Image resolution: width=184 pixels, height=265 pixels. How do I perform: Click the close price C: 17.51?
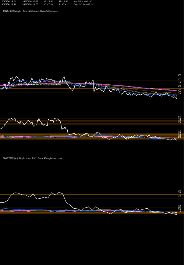coord(49,4)
